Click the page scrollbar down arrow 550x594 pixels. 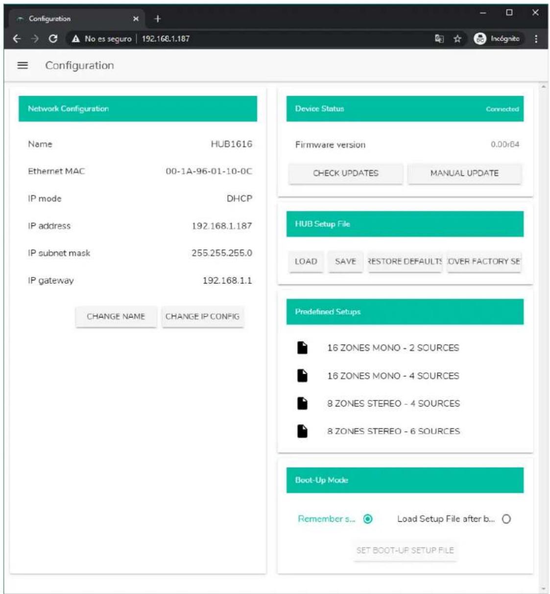point(543,589)
